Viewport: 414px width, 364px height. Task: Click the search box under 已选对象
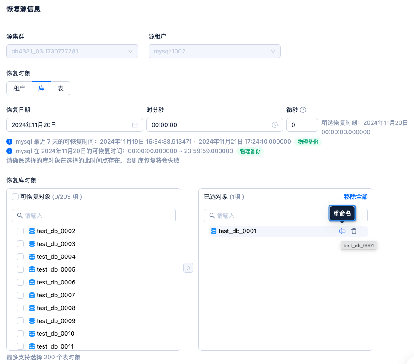tap(286, 216)
